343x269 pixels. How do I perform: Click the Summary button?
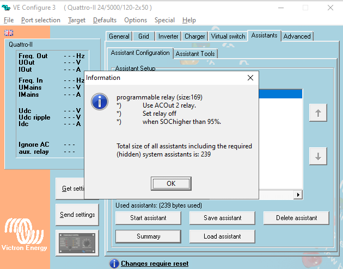point(148,236)
